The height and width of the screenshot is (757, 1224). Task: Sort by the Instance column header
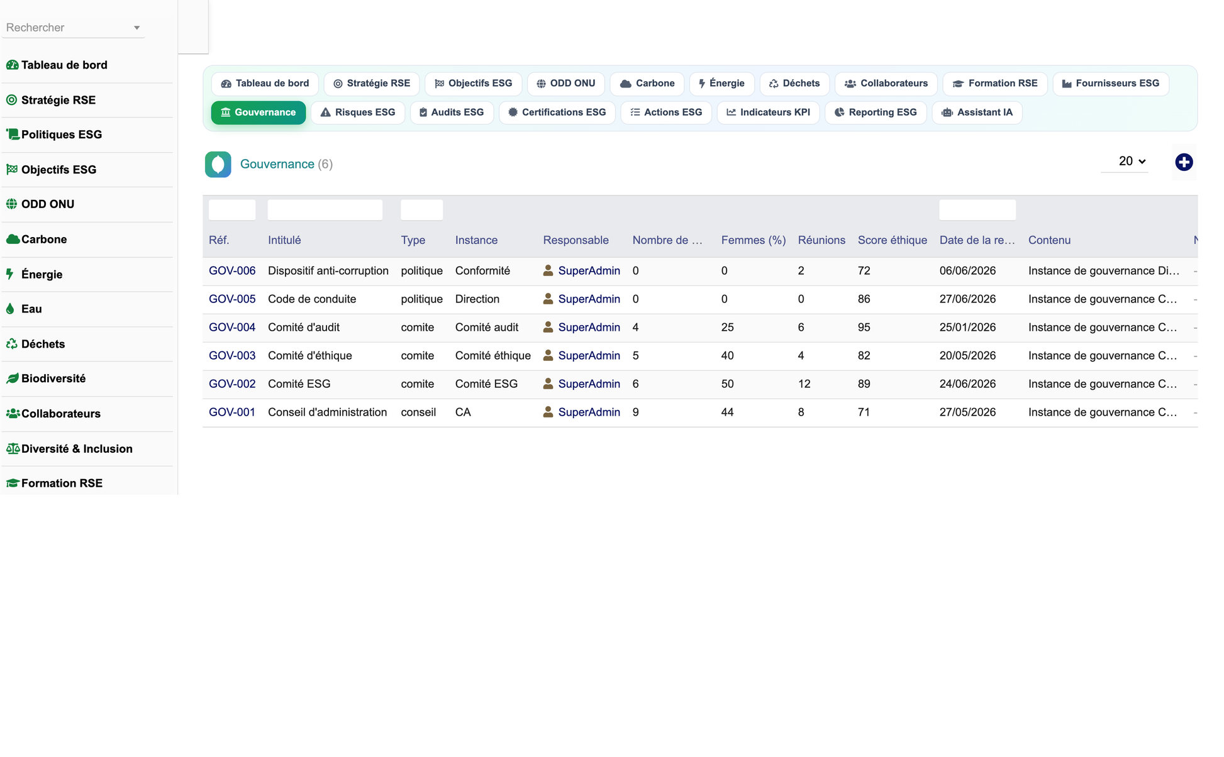tap(476, 240)
